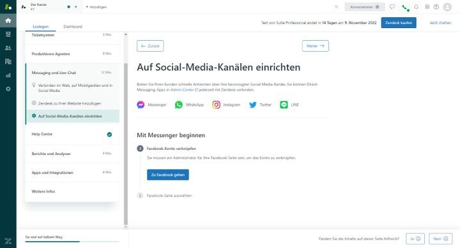Screen dimensions: 460x248
Task: Open the products grid icon
Action: coord(427,7)
